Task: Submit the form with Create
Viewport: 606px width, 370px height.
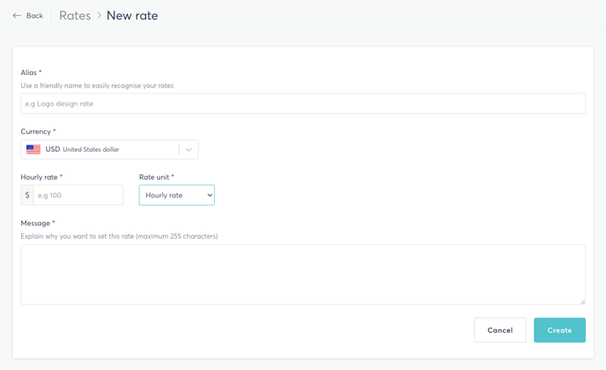Action: pos(559,330)
